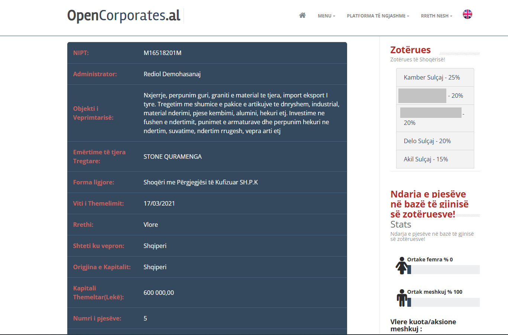508x335 pixels.
Task: Click the male partners figure icon
Action: point(401,298)
